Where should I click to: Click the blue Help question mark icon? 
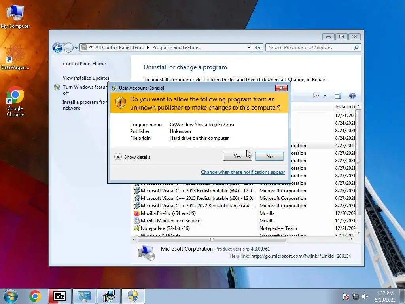352,96
